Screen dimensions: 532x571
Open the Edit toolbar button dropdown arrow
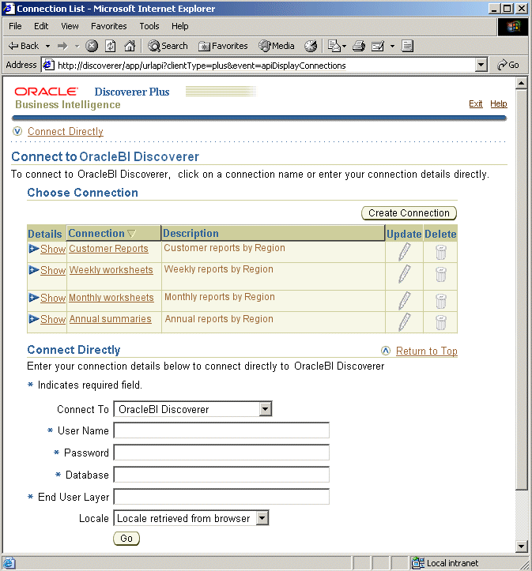(x=392, y=47)
